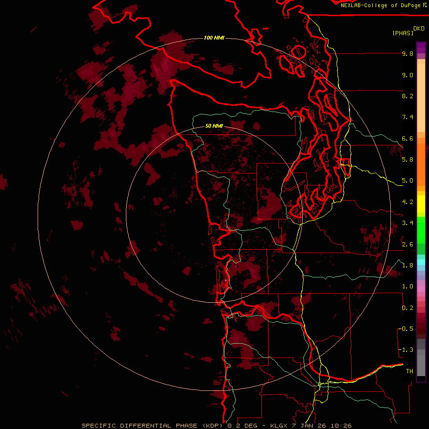
Task: Select the 2.6 scale value
Action: [408, 245]
